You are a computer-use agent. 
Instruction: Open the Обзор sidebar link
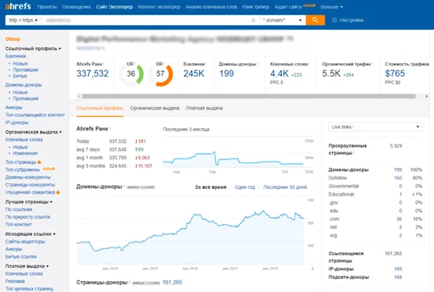12,39
